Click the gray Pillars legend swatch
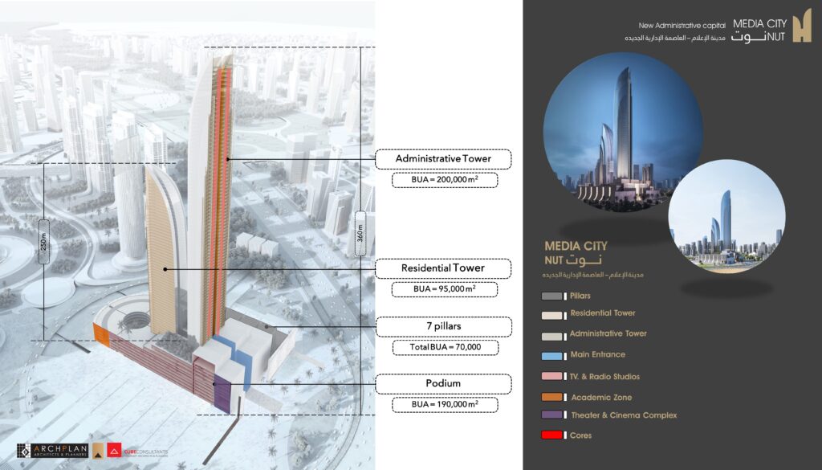 pyautogui.click(x=552, y=296)
